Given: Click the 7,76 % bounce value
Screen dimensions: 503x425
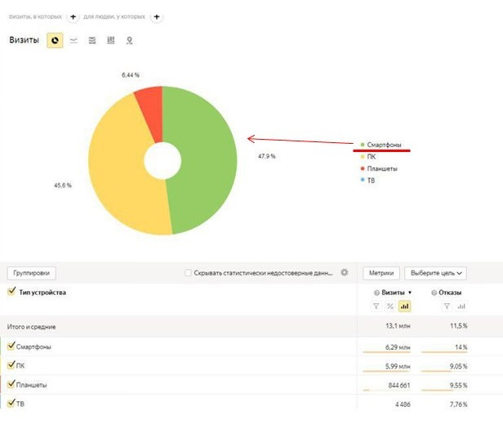Looking at the screenshot, I should click(458, 405).
